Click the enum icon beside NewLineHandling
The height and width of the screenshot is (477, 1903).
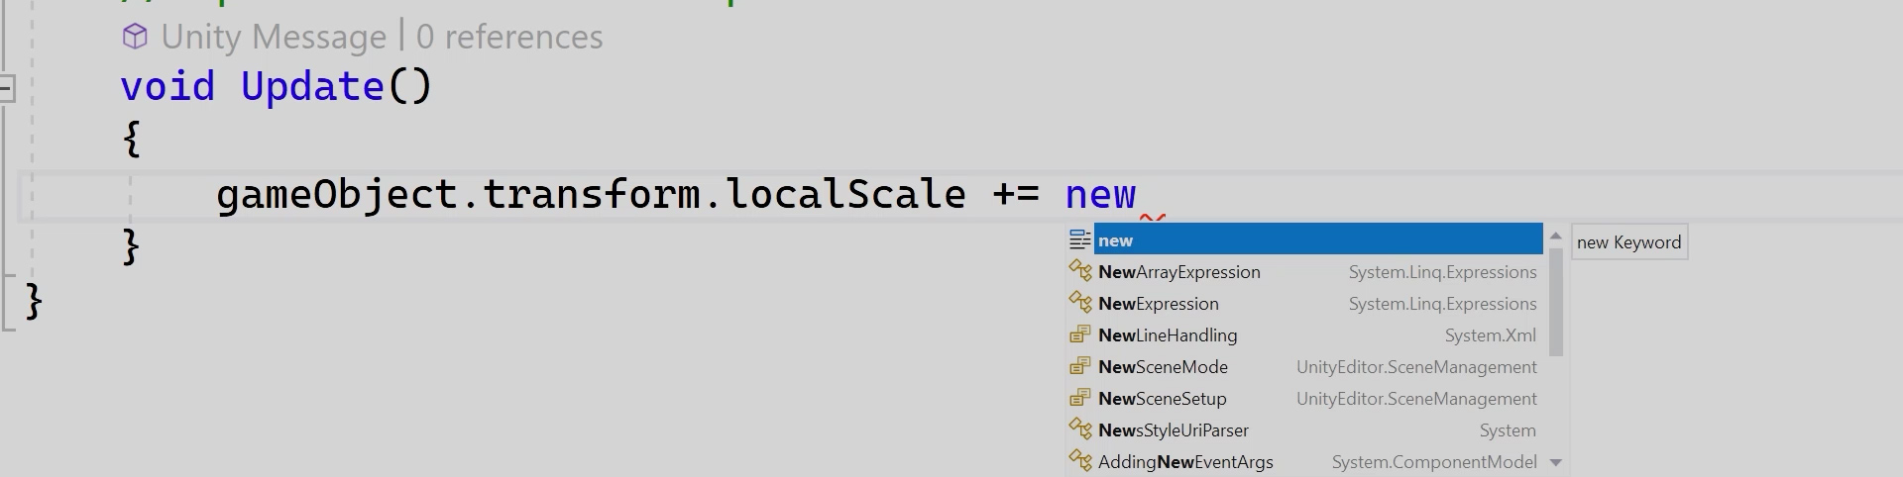[1079, 334]
